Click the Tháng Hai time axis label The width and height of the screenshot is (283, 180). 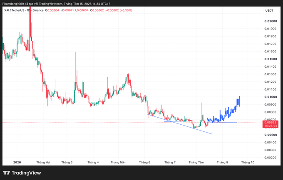coord(43,162)
